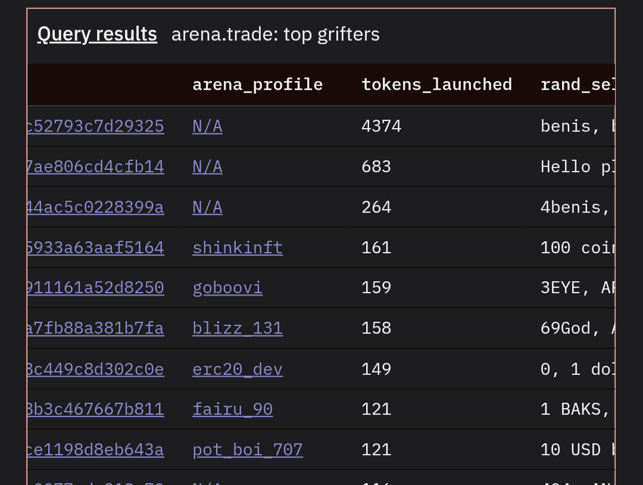
Task: Click the tokens_launched column header
Action: (436, 85)
